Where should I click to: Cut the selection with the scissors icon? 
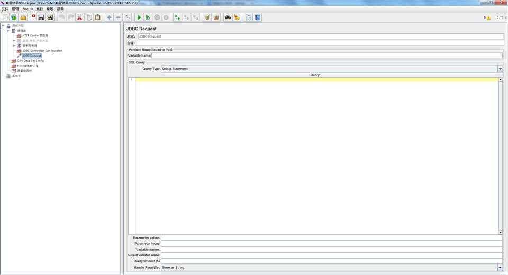point(79,17)
